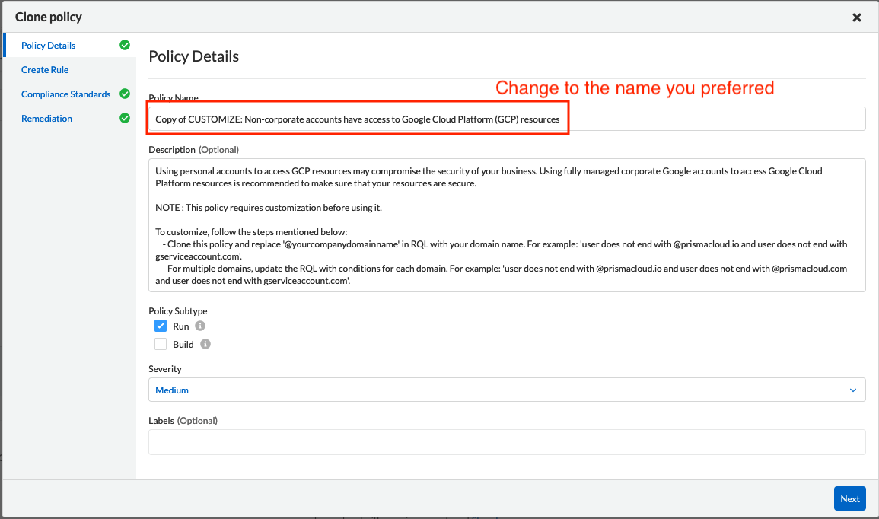Click into the Policy Name field
879x519 pixels.
pos(507,119)
